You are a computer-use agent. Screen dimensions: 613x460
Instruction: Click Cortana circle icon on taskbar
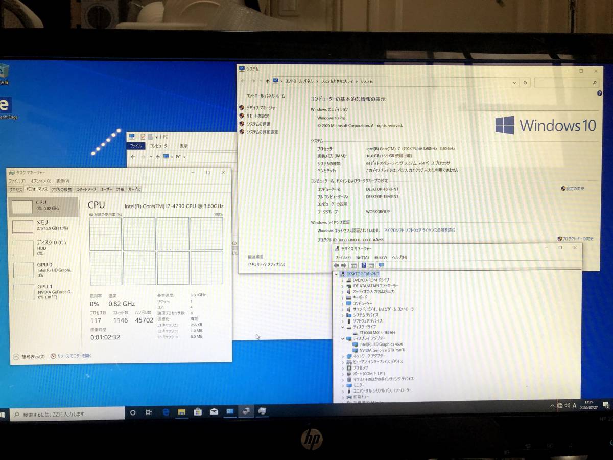click(133, 413)
